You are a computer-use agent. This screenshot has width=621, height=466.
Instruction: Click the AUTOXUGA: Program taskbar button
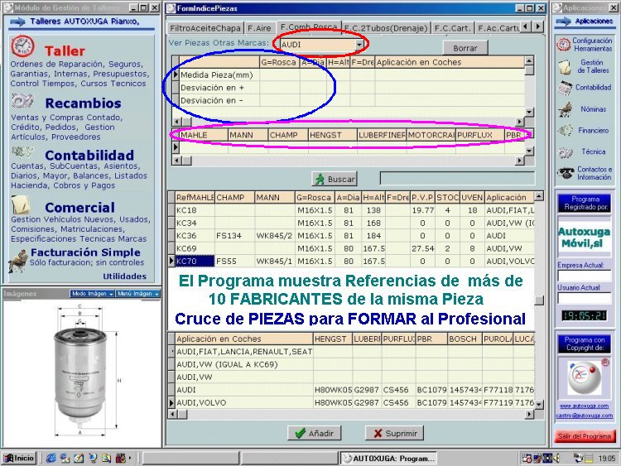(389, 459)
